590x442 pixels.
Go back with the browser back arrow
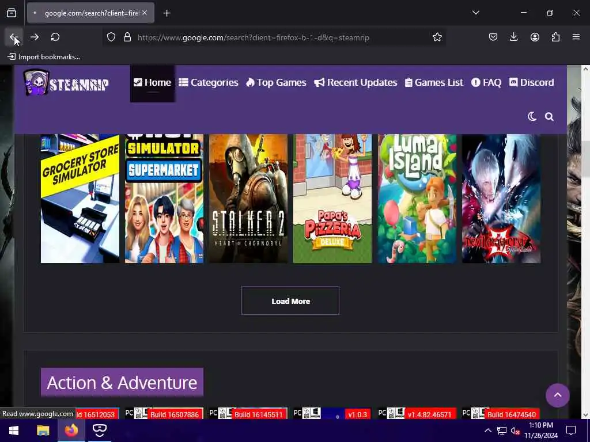coord(14,37)
